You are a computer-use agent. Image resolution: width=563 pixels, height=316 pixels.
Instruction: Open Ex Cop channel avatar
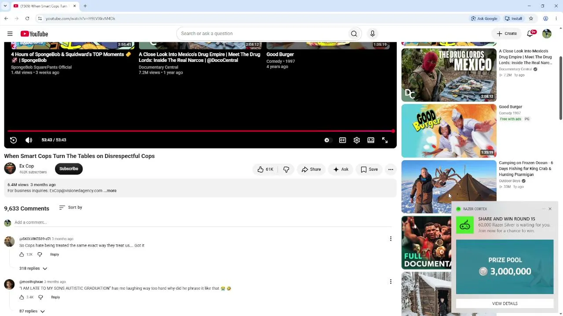click(x=10, y=169)
